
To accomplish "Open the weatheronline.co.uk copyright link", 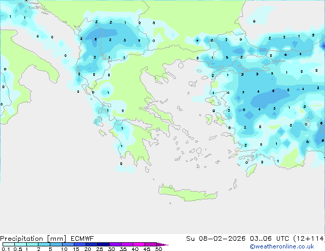I will pyautogui.click(x=282, y=246).
